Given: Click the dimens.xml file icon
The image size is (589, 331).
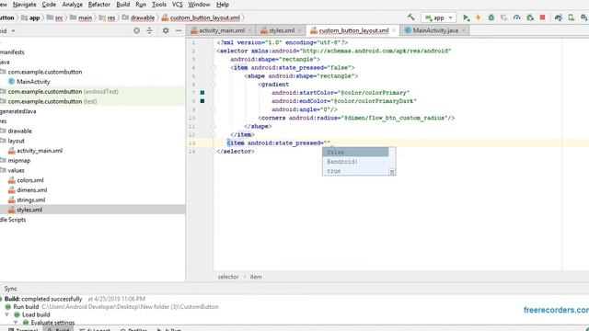Looking at the screenshot, I should [12, 190].
